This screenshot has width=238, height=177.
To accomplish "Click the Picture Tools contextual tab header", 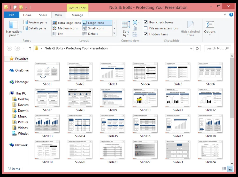I will (x=78, y=8).
